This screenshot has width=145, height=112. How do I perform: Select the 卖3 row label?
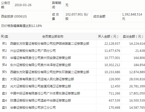coord(5,93)
